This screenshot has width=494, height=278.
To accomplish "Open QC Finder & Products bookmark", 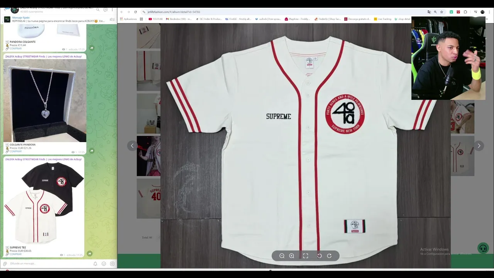I will tap(209, 19).
